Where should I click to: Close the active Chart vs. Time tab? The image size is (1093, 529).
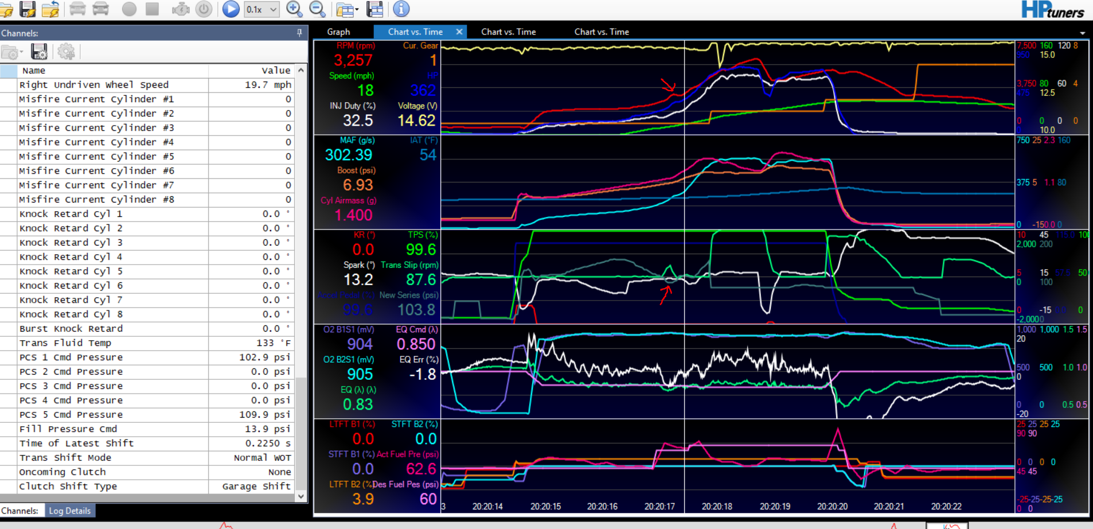(459, 32)
